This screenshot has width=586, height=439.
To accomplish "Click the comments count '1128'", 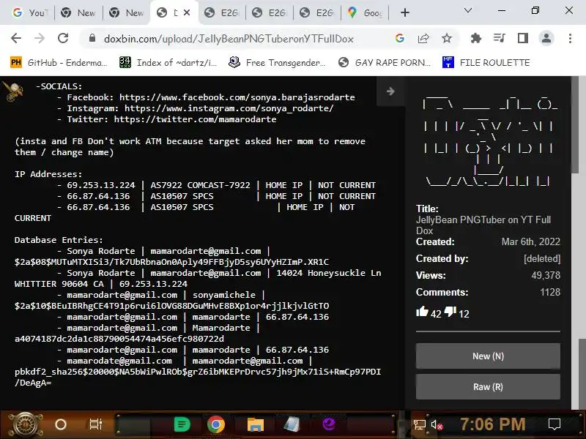I will tap(550, 292).
